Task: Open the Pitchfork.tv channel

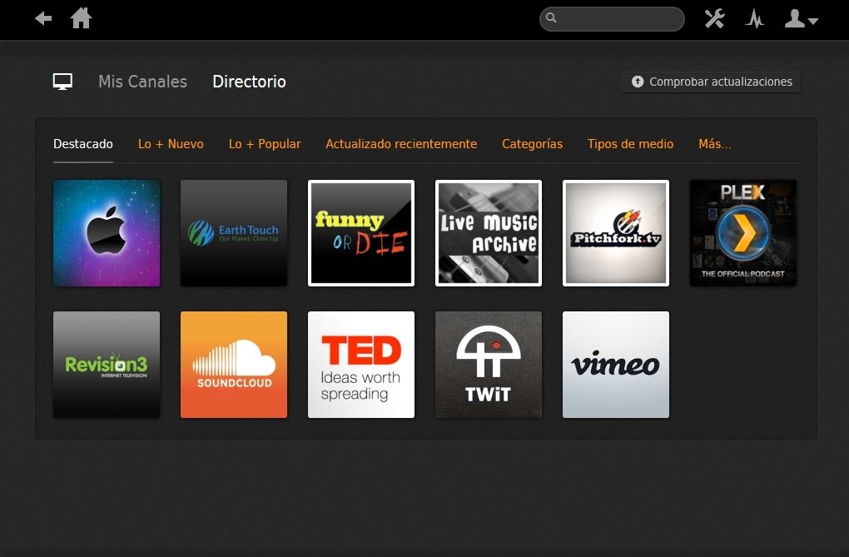Action: pos(616,233)
